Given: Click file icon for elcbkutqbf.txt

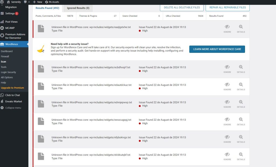Looking at the screenshot, I should (41, 156).
